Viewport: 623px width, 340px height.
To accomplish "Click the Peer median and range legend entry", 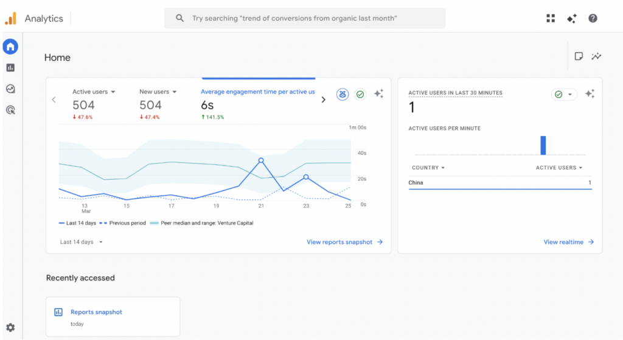I will pyautogui.click(x=202, y=223).
